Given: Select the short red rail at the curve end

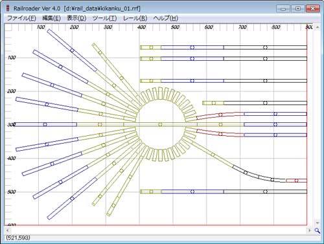Looking at the screenshot, I should (296, 181).
